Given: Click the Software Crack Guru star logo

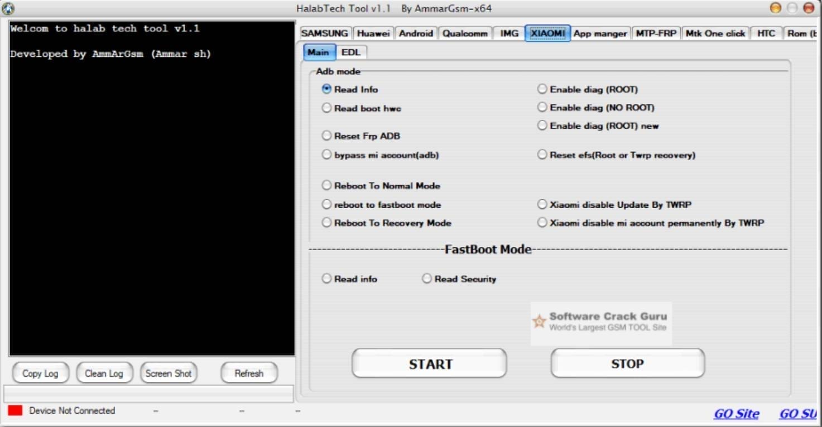Looking at the screenshot, I should click(x=539, y=321).
